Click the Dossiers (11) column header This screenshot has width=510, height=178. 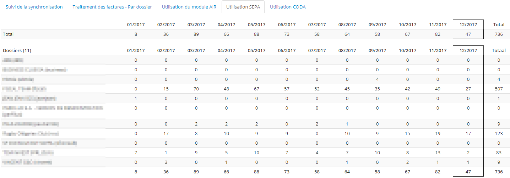pyautogui.click(x=17, y=50)
